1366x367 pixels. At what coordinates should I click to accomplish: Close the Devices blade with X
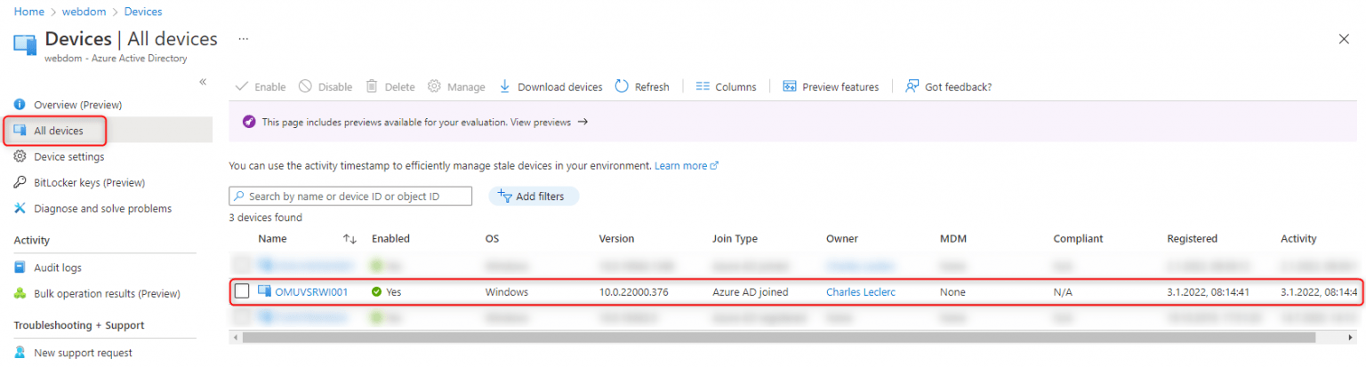1343,39
